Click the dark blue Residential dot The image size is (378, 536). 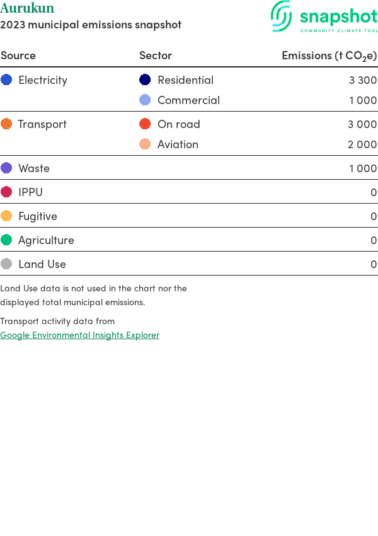tap(145, 79)
